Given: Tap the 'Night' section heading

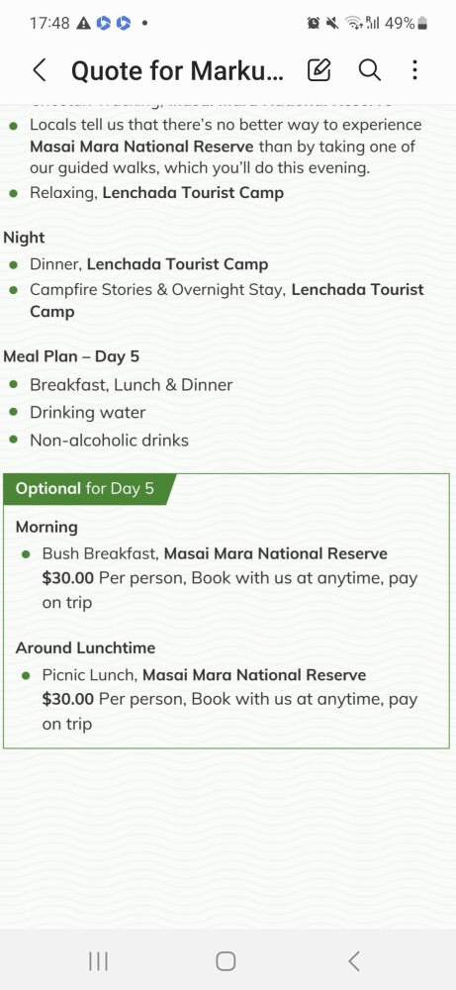Looking at the screenshot, I should point(24,238).
